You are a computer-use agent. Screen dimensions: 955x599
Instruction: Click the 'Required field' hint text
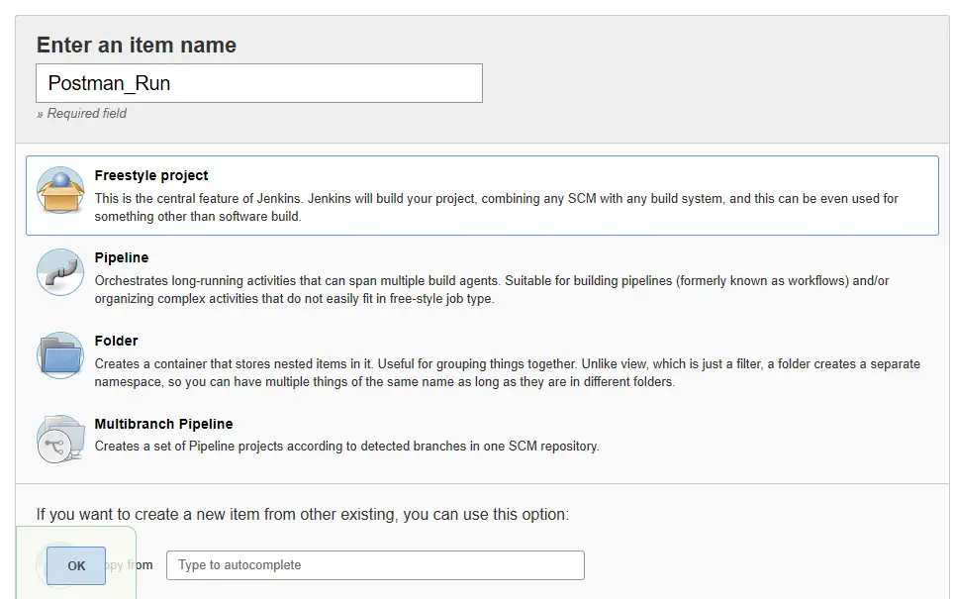tap(81, 113)
